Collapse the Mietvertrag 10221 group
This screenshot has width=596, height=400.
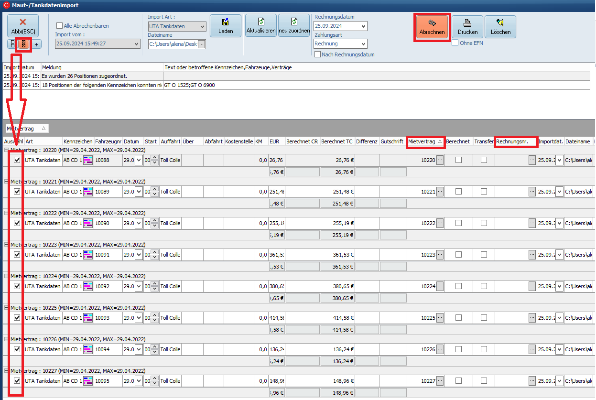tap(7, 182)
